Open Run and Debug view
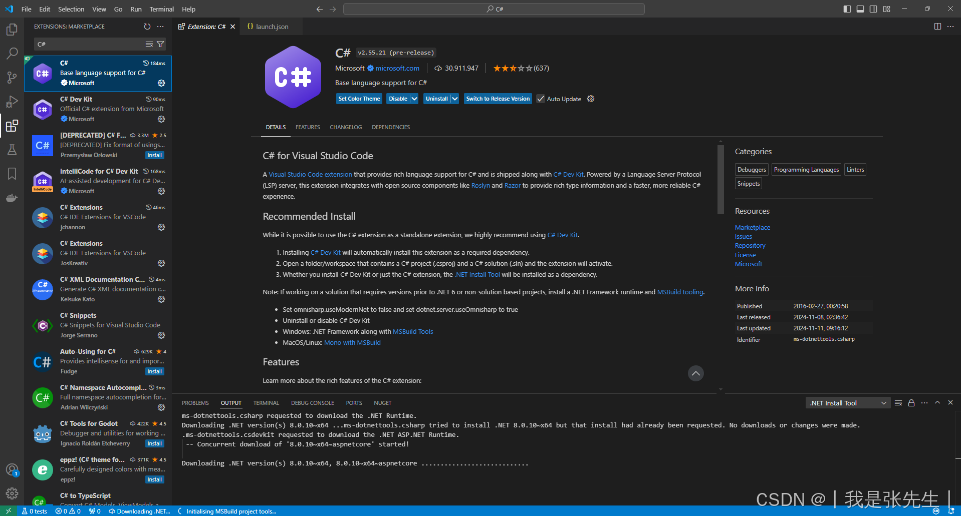Screen dimensions: 961x516 coord(12,102)
